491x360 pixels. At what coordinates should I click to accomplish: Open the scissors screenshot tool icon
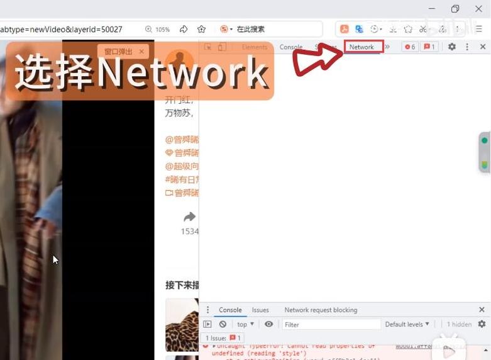(x=423, y=29)
